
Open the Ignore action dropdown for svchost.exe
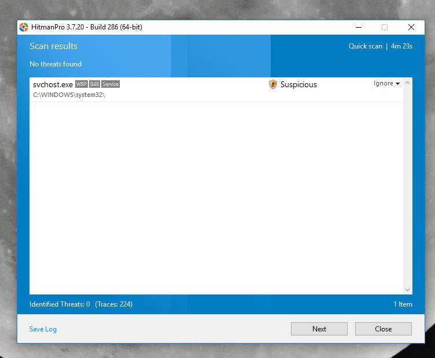point(386,83)
